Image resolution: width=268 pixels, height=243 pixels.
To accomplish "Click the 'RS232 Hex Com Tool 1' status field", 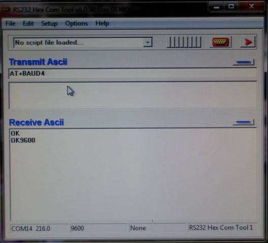I will click(x=222, y=227).
